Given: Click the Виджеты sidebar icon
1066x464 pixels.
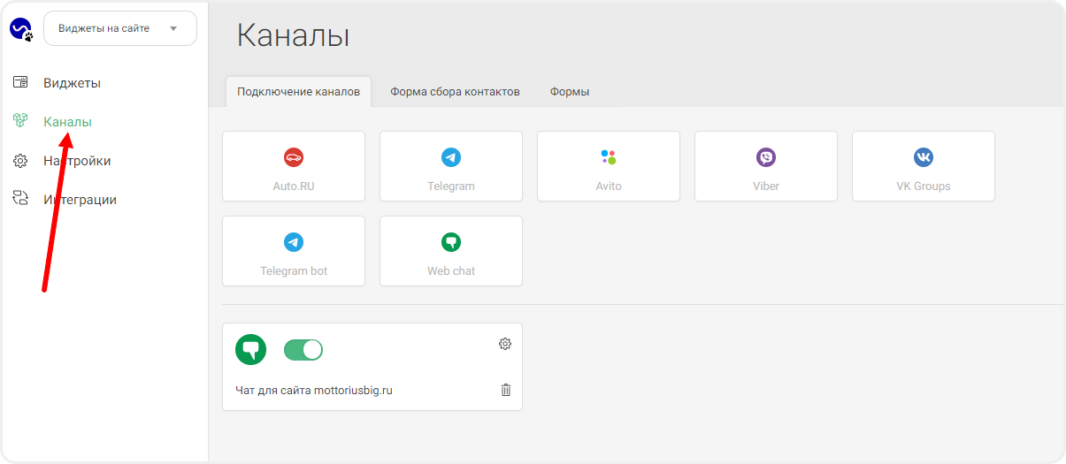Looking at the screenshot, I should 20,83.
